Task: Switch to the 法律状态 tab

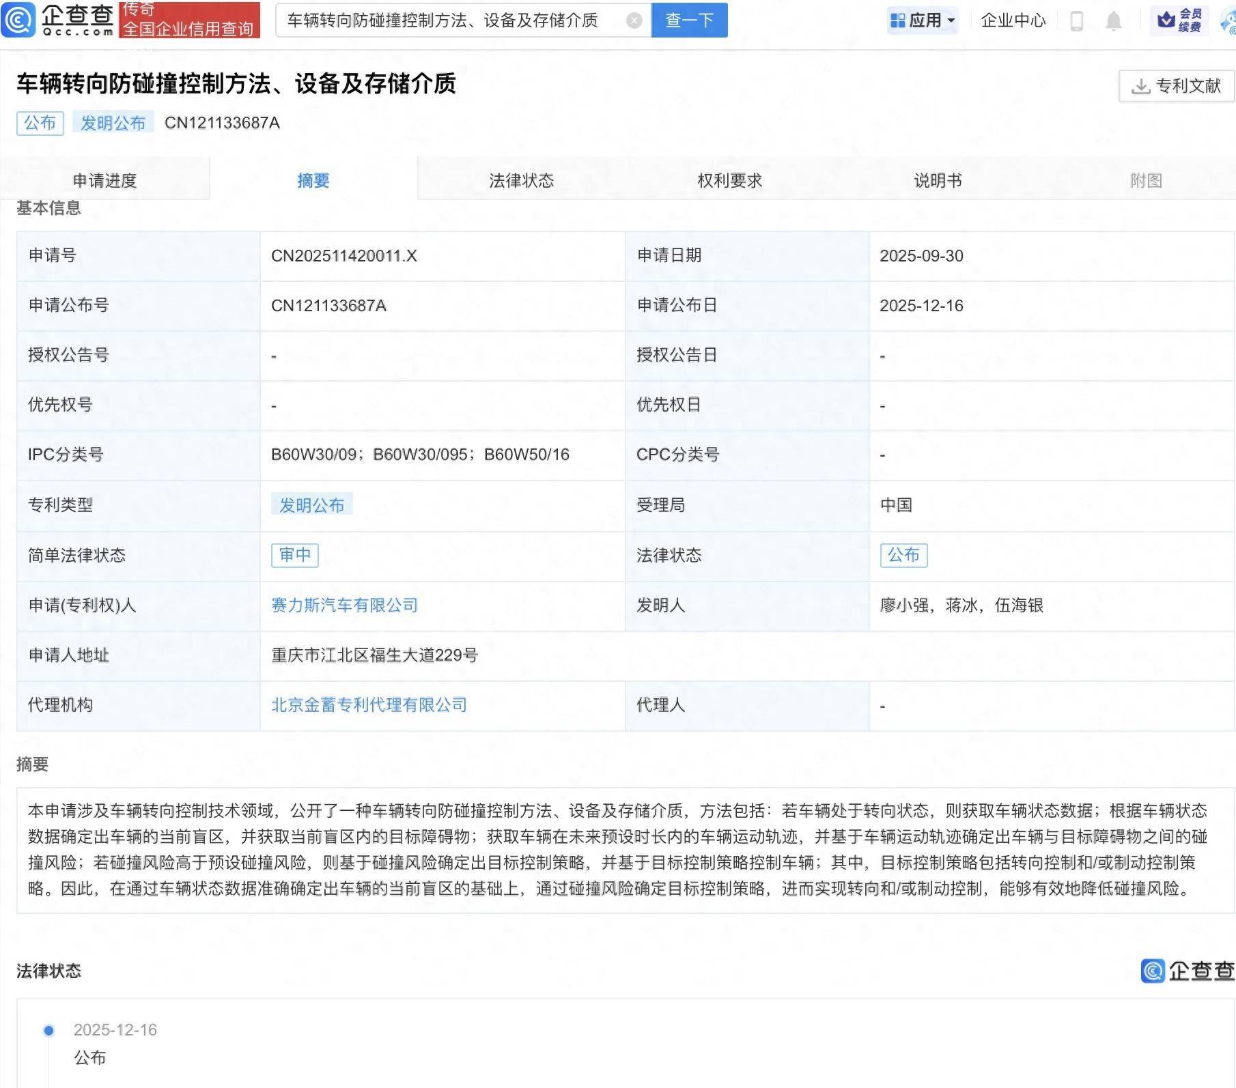Action: pyautogui.click(x=521, y=180)
